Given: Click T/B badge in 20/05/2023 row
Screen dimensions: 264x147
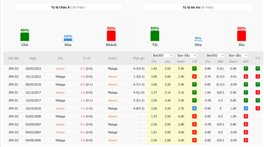Looking at the screenshot, I should tap(194, 68).
